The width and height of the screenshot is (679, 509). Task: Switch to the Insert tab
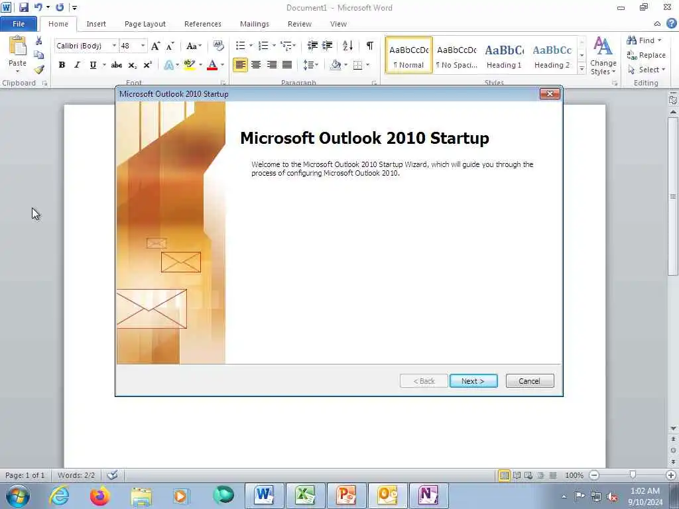click(96, 24)
